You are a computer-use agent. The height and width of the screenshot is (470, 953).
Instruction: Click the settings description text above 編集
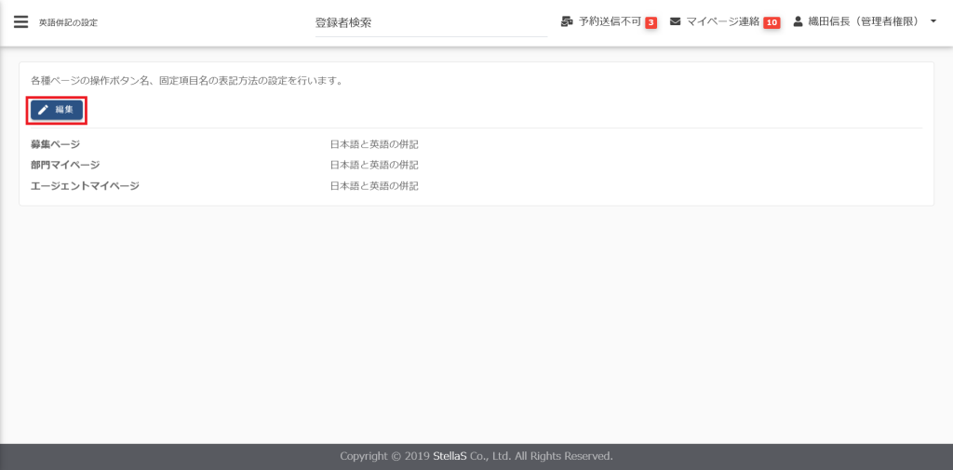click(x=187, y=81)
